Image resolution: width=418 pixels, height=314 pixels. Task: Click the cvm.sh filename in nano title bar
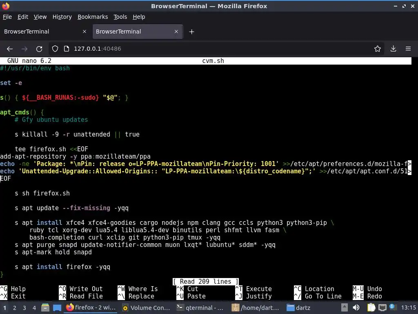[213, 61]
